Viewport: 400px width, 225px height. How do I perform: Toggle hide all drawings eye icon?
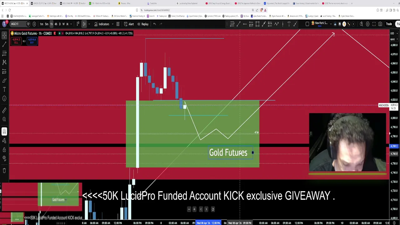tap(4, 159)
